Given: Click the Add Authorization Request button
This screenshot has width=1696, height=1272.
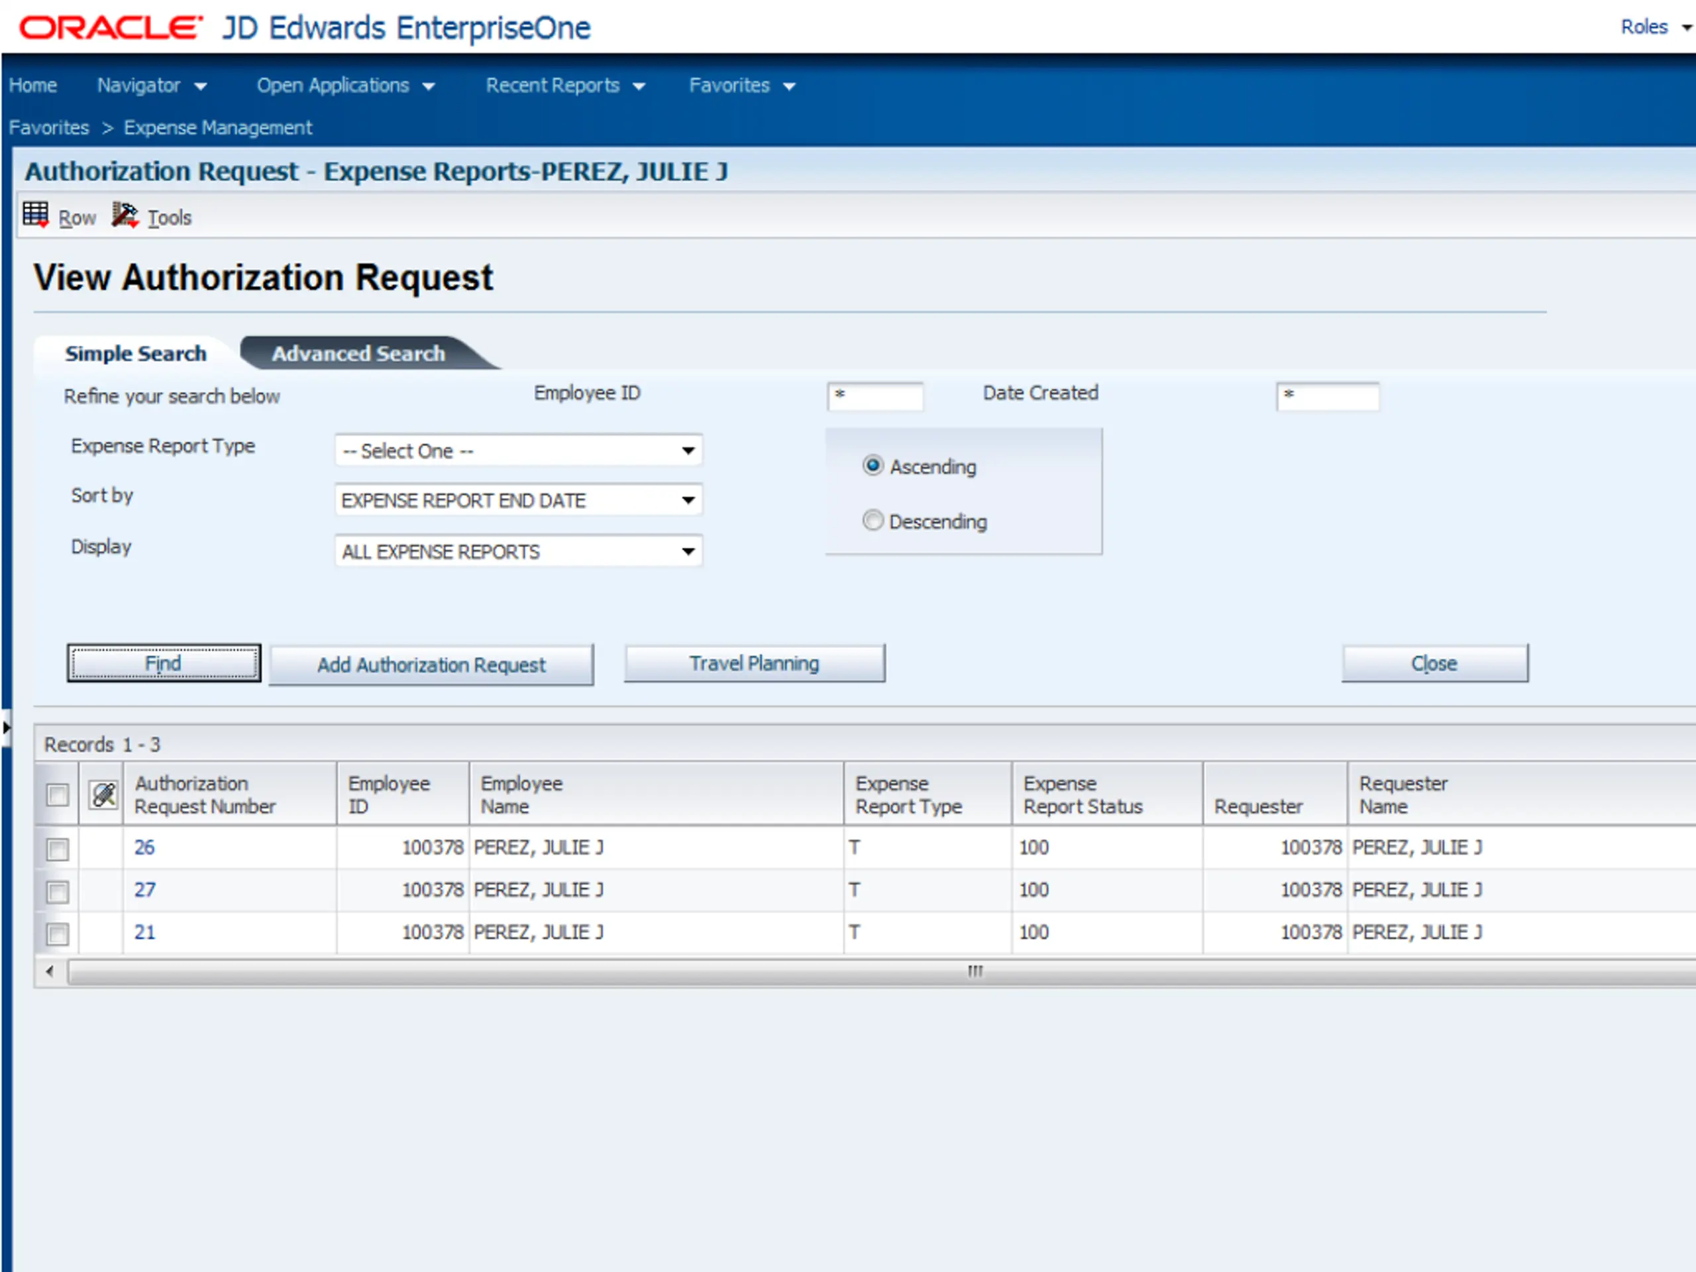Looking at the screenshot, I should tap(431, 664).
